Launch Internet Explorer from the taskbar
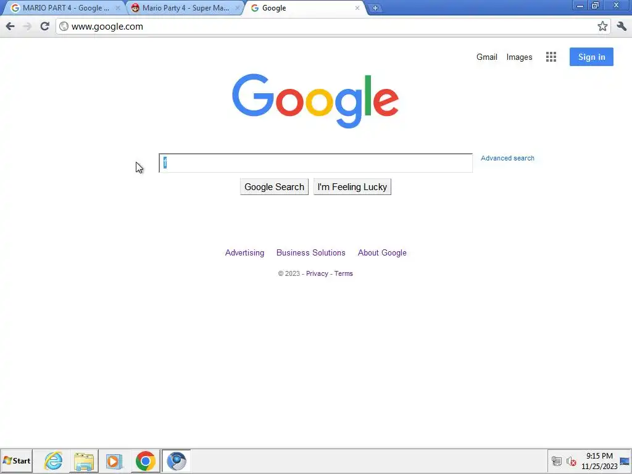 point(53,460)
